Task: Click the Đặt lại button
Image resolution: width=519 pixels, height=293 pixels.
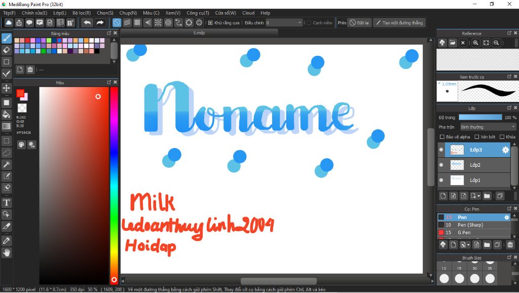Action: (x=359, y=23)
